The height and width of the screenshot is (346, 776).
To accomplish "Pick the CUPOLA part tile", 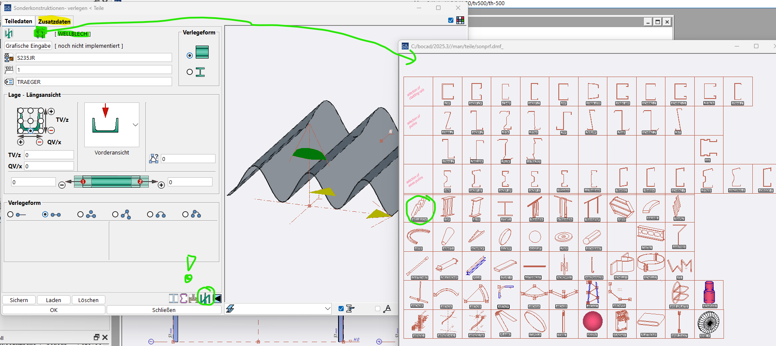I will (x=535, y=324).
